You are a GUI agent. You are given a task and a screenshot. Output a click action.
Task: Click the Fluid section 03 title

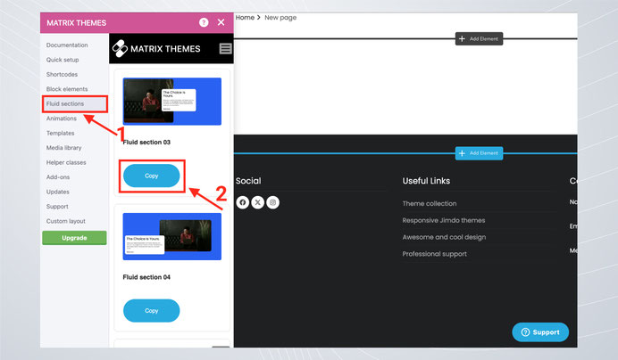(146, 142)
